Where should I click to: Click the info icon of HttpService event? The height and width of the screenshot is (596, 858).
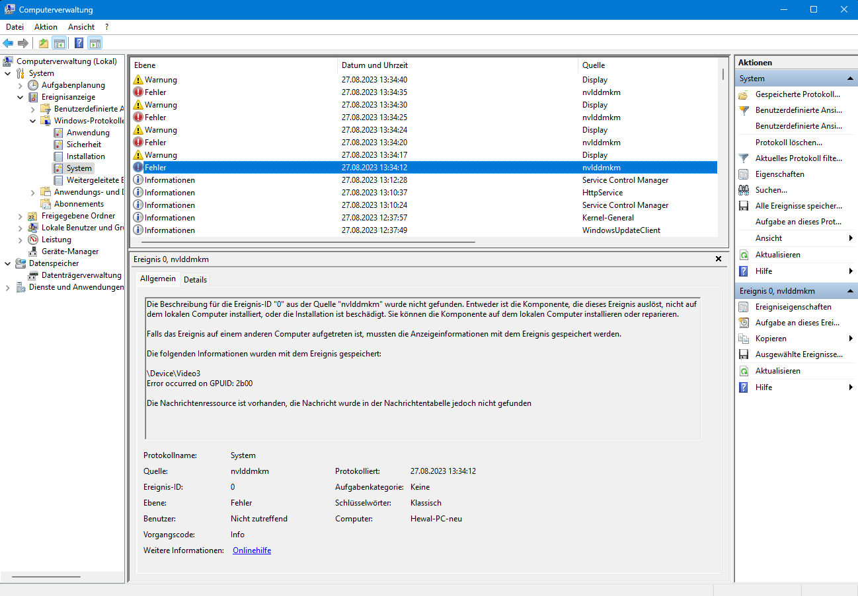138,193
